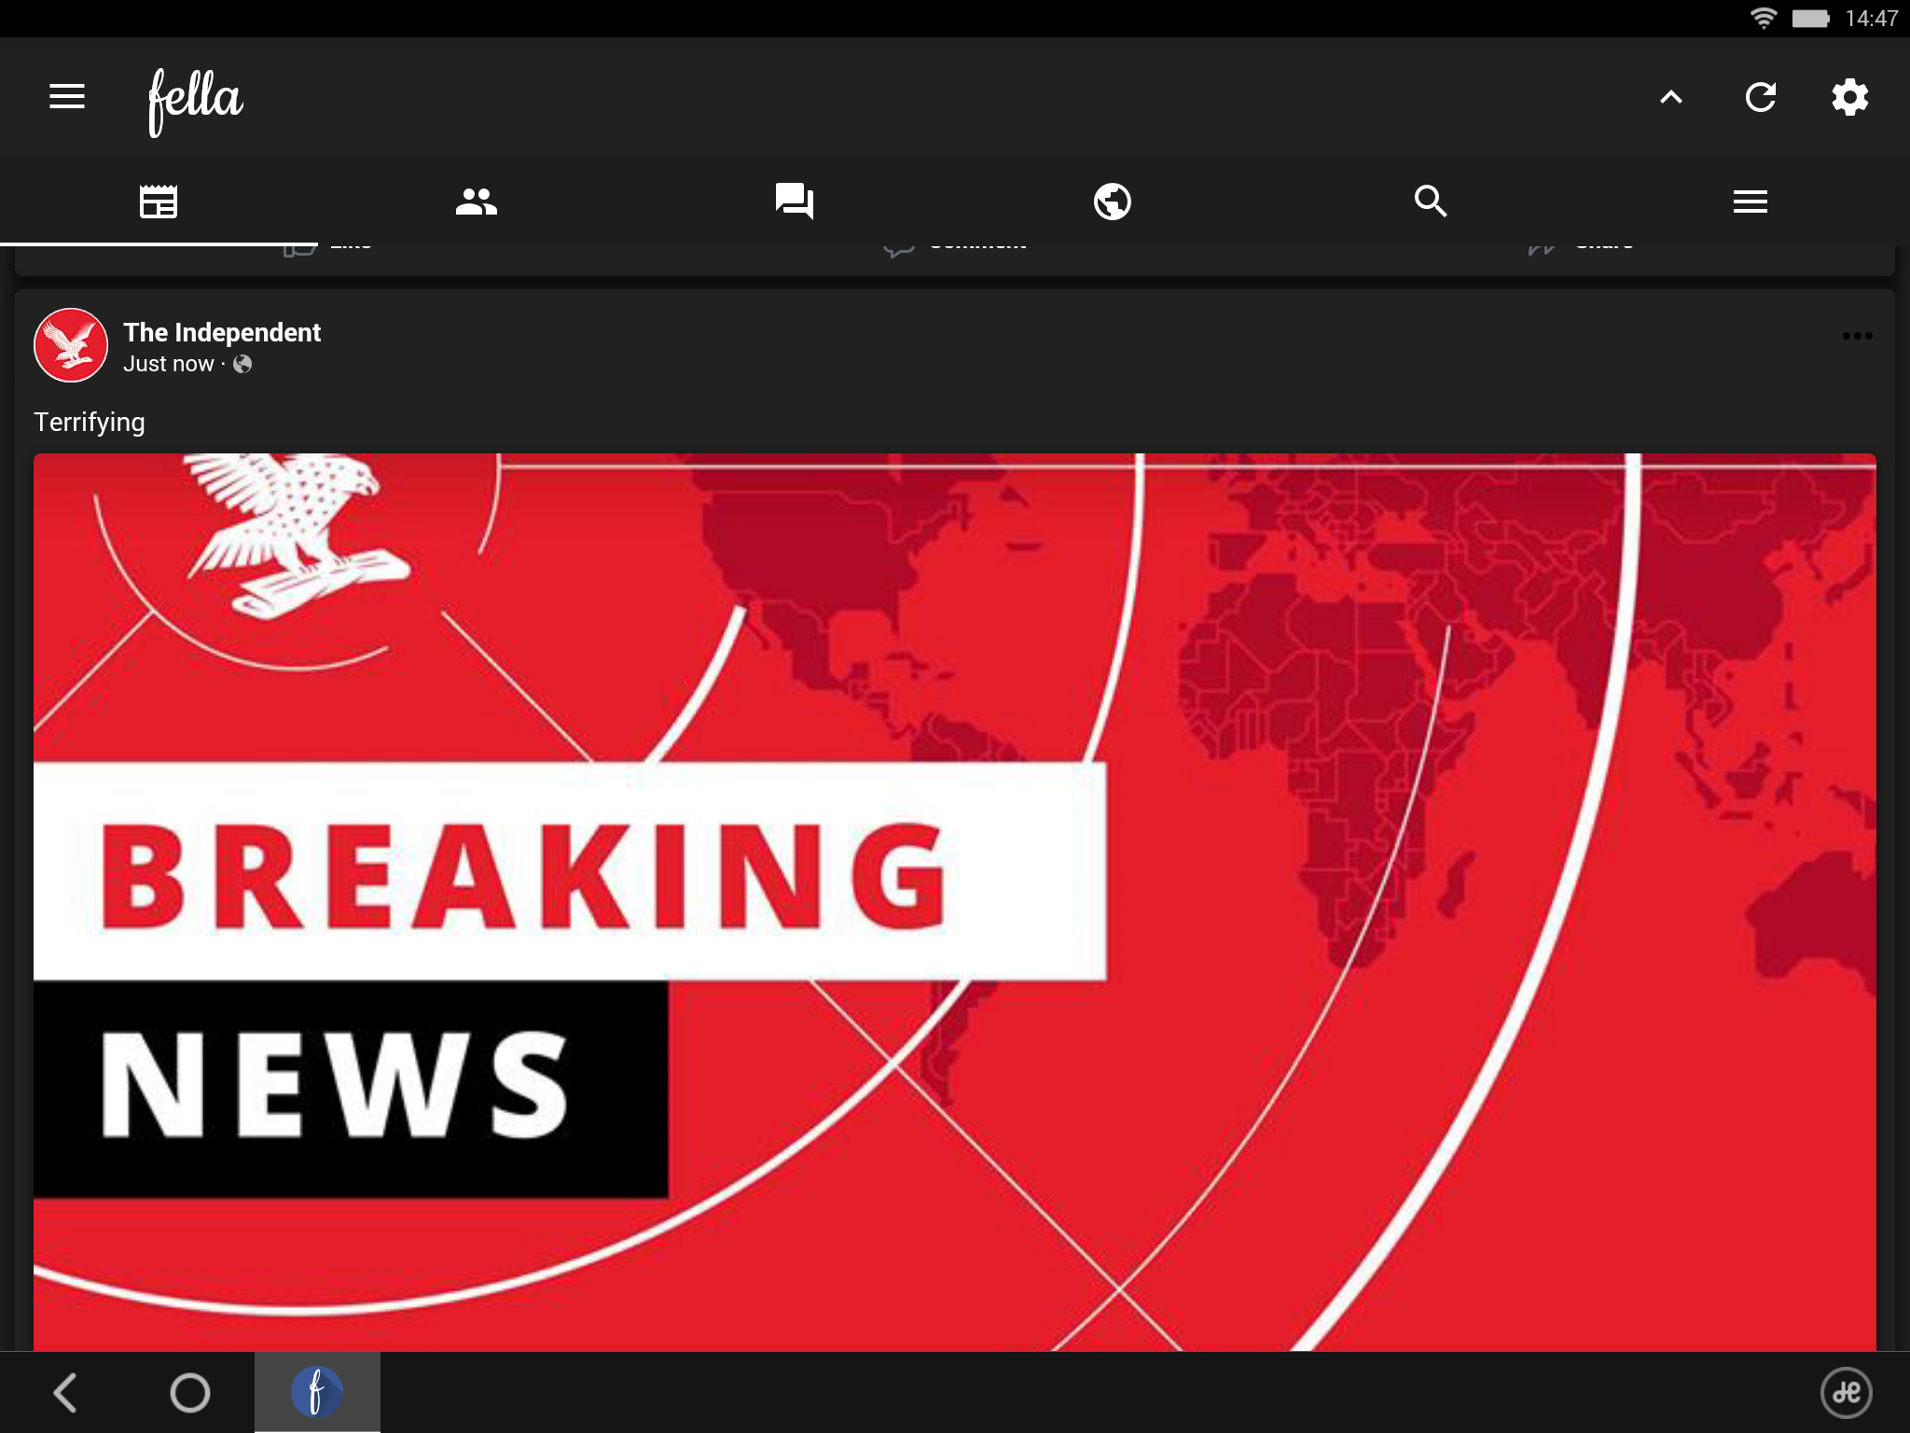Open the More menu tab
Viewport: 1910px width, 1433px height.
1750,202
